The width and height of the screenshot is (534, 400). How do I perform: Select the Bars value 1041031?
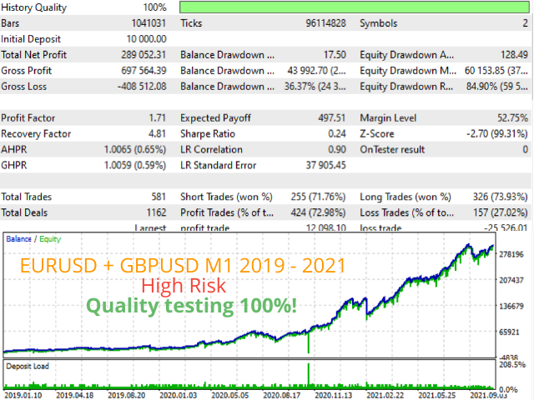click(149, 23)
